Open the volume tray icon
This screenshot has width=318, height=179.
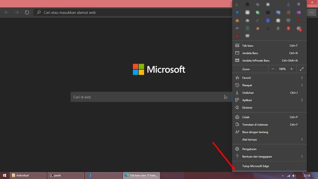coord(294,176)
